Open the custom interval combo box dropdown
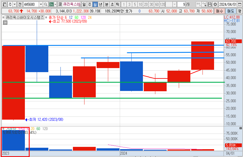 coord(174,4)
